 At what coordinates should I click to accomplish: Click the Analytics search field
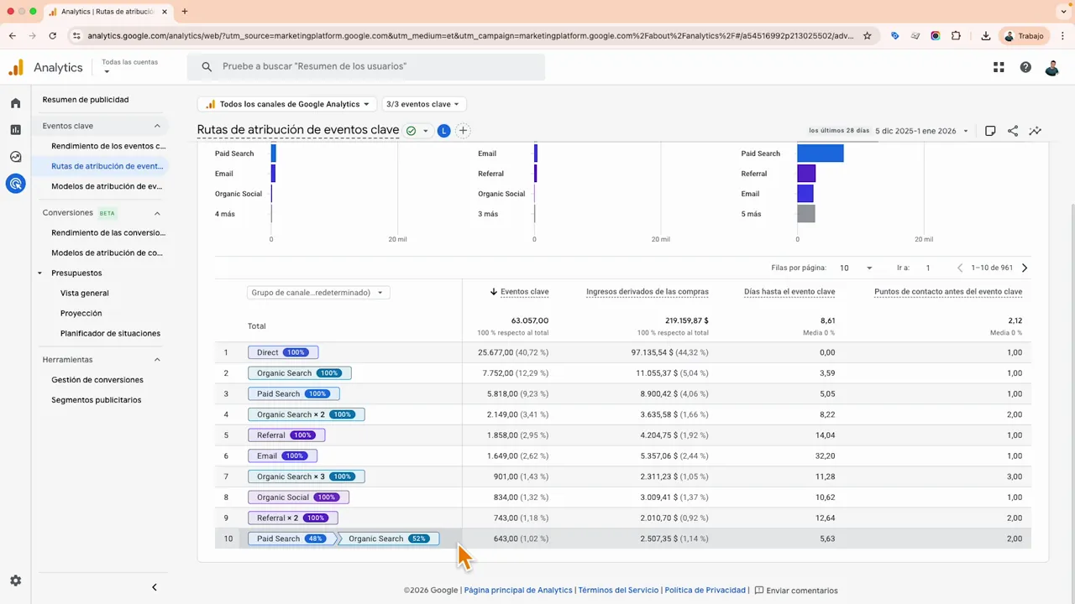(366, 67)
